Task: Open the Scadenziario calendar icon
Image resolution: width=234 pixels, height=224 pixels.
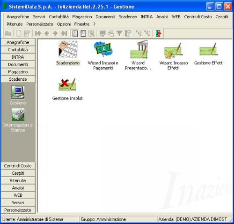Action: tap(68, 49)
